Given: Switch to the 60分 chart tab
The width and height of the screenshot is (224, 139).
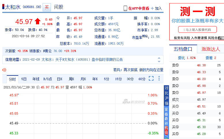Looking at the screenshot, I should click(x=142, y=79).
